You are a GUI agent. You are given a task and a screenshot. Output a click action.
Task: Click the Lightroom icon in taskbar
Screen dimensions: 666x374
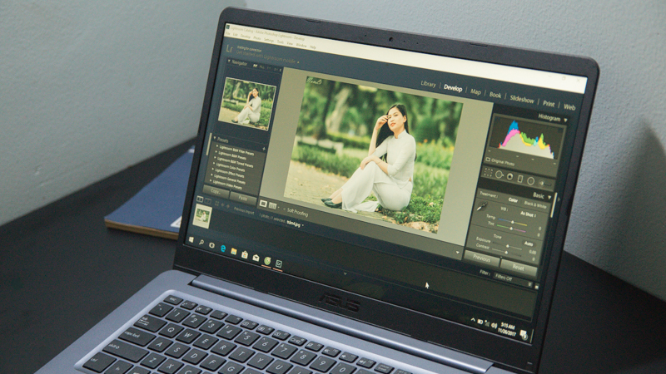(x=279, y=263)
